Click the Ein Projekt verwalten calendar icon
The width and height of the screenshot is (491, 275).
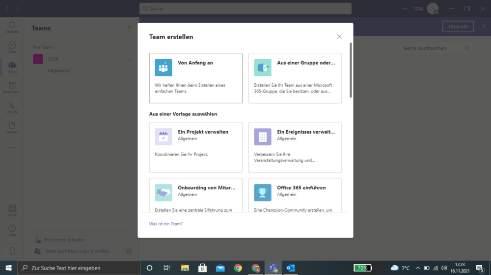[x=164, y=137]
